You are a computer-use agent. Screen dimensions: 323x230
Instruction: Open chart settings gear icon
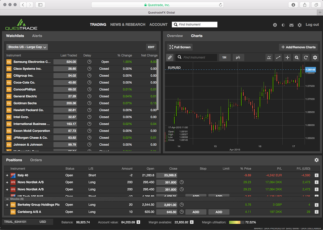point(315,57)
